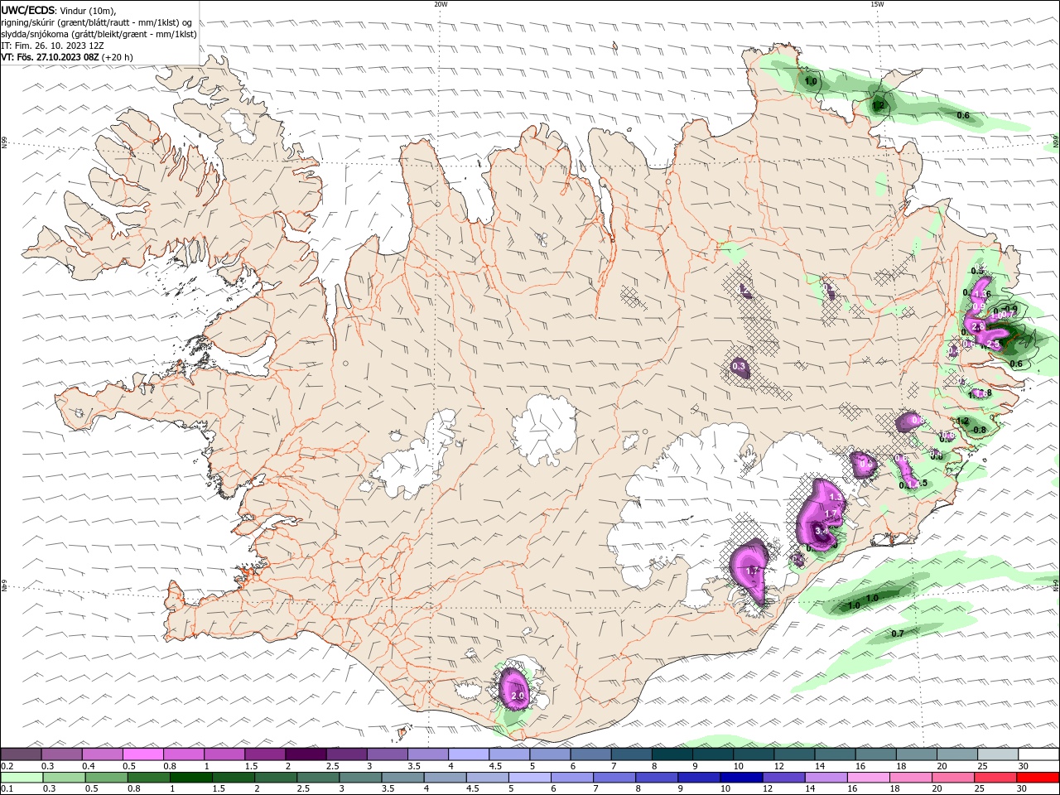
Task: Click the 20W longitude label
Action: click(441, 4)
